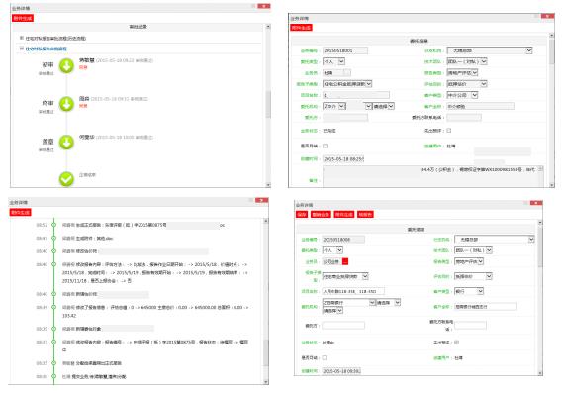Viewport: 563px width, 393px height.
Task: Click the second red toolbar button in lower-right window
Action: click(321, 215)
